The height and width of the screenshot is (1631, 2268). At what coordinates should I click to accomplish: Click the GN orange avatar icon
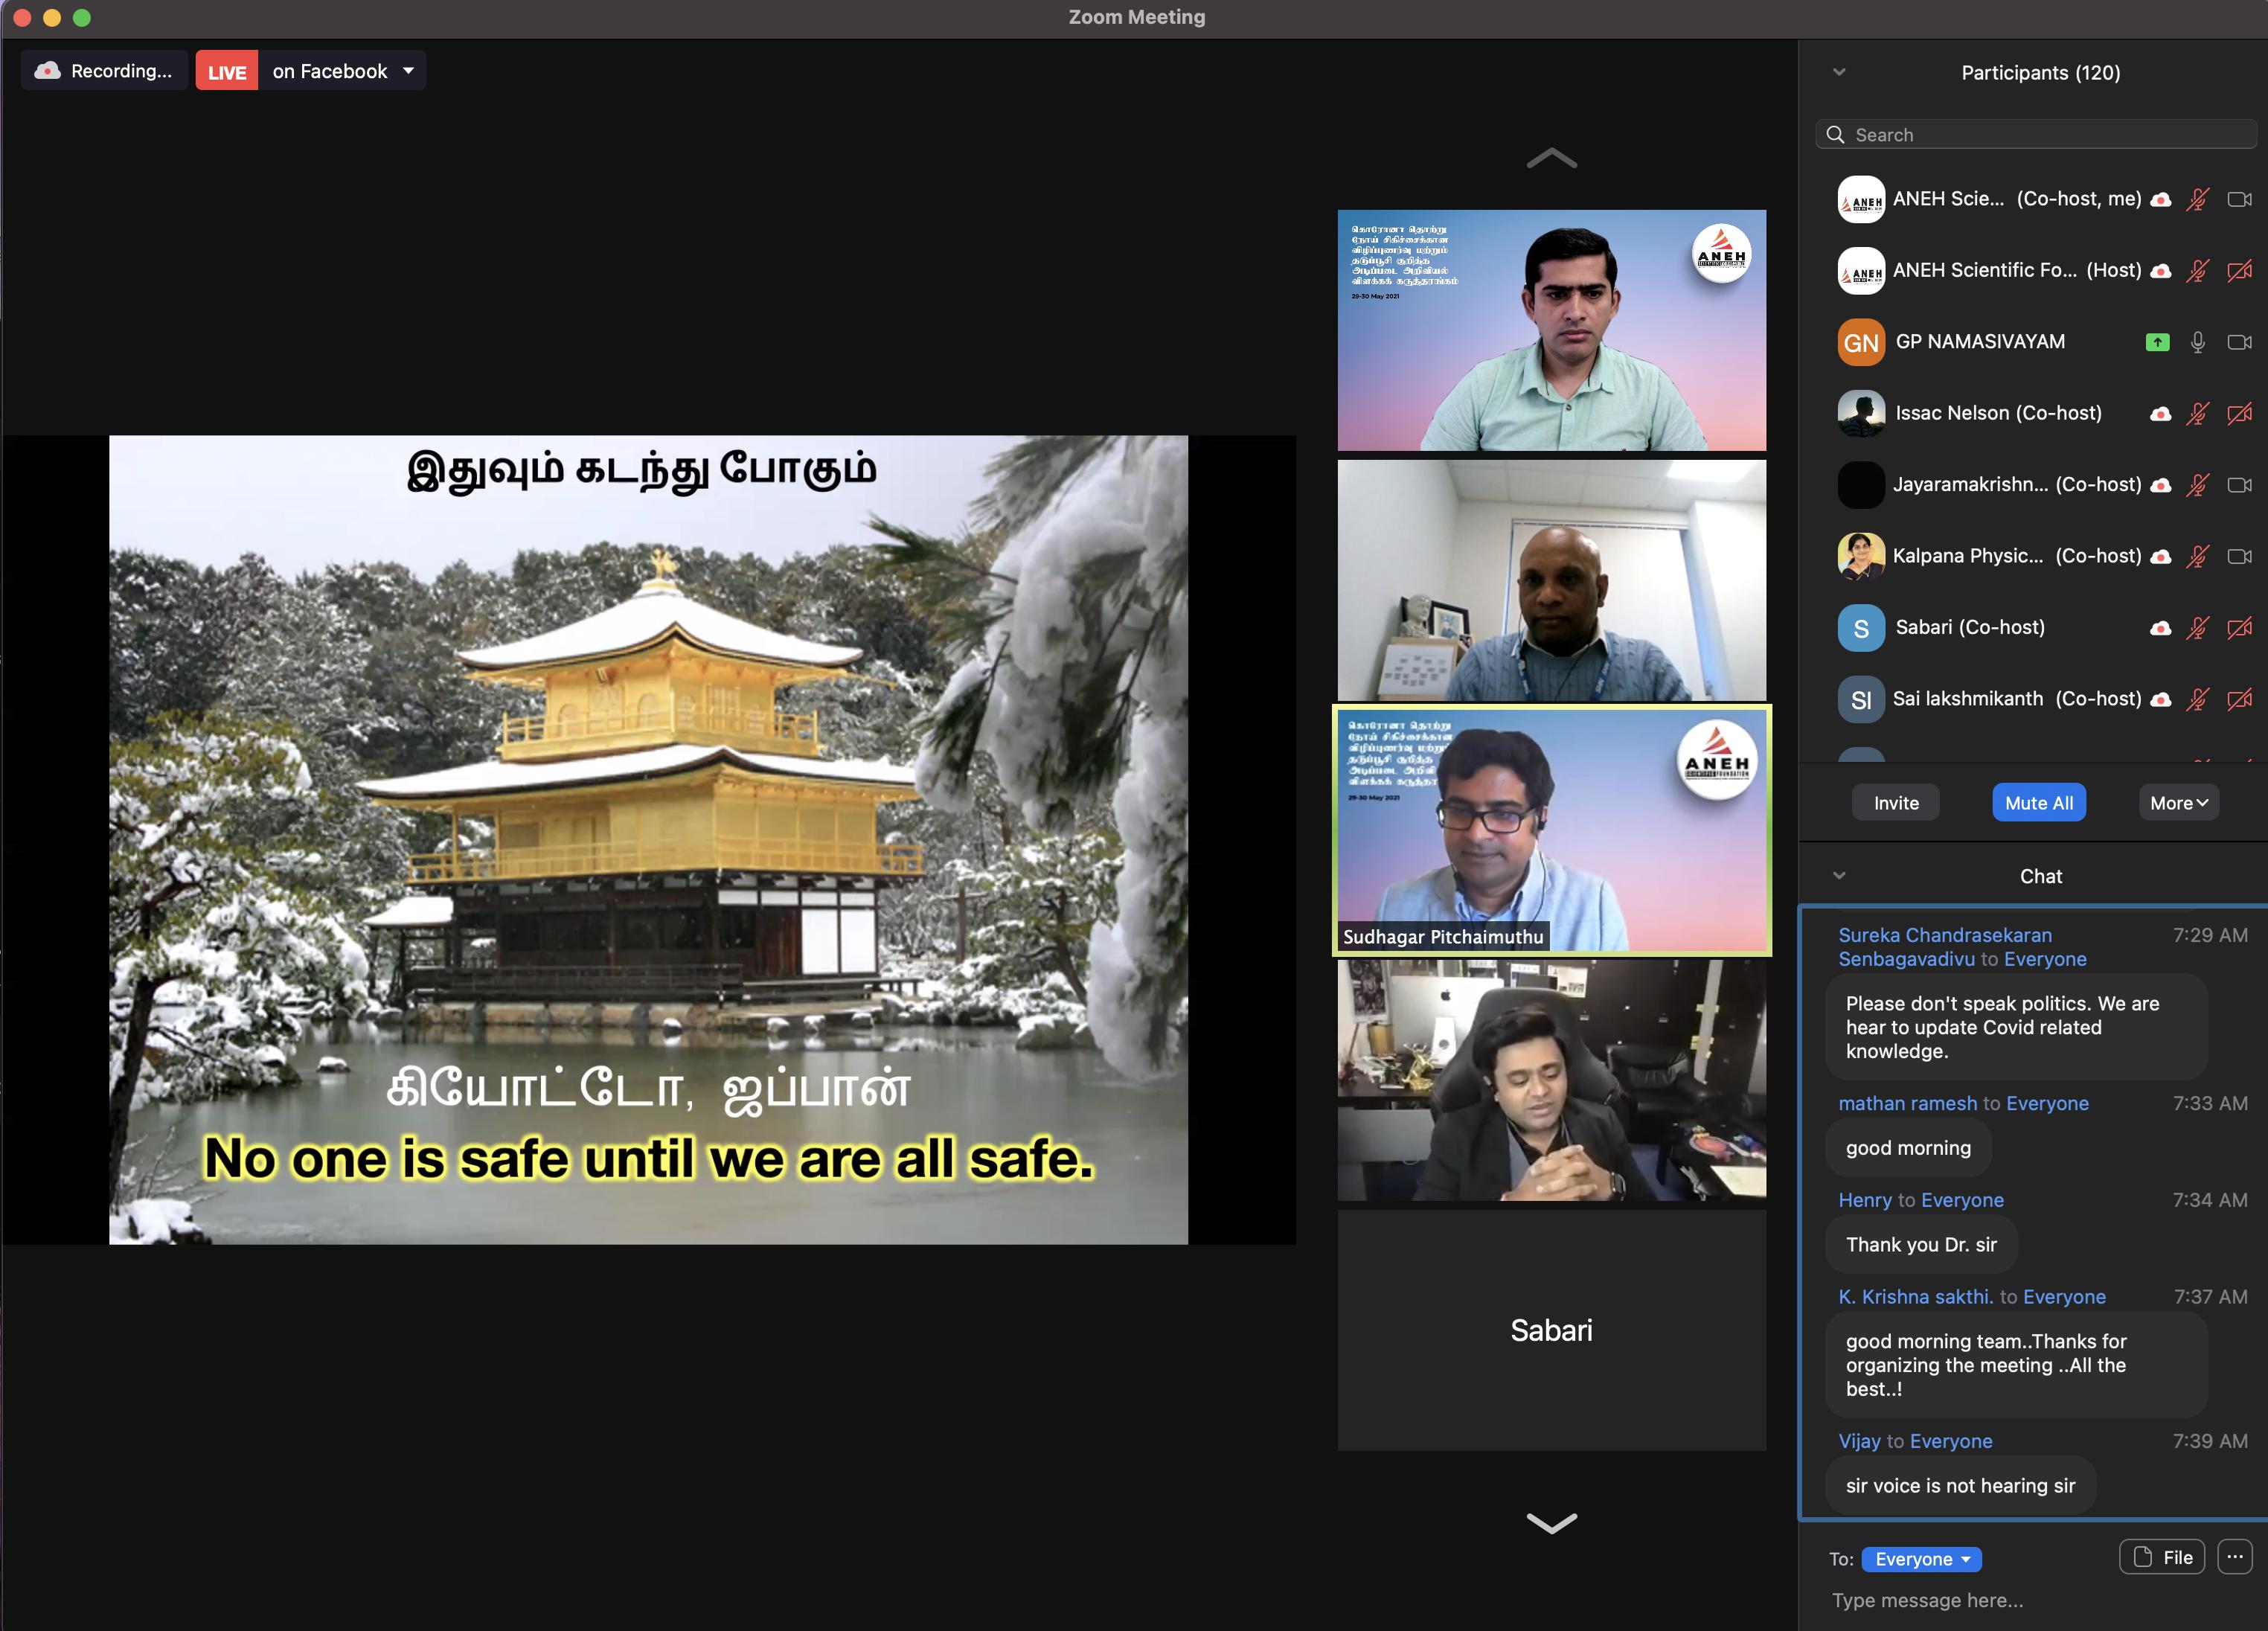1860,343
